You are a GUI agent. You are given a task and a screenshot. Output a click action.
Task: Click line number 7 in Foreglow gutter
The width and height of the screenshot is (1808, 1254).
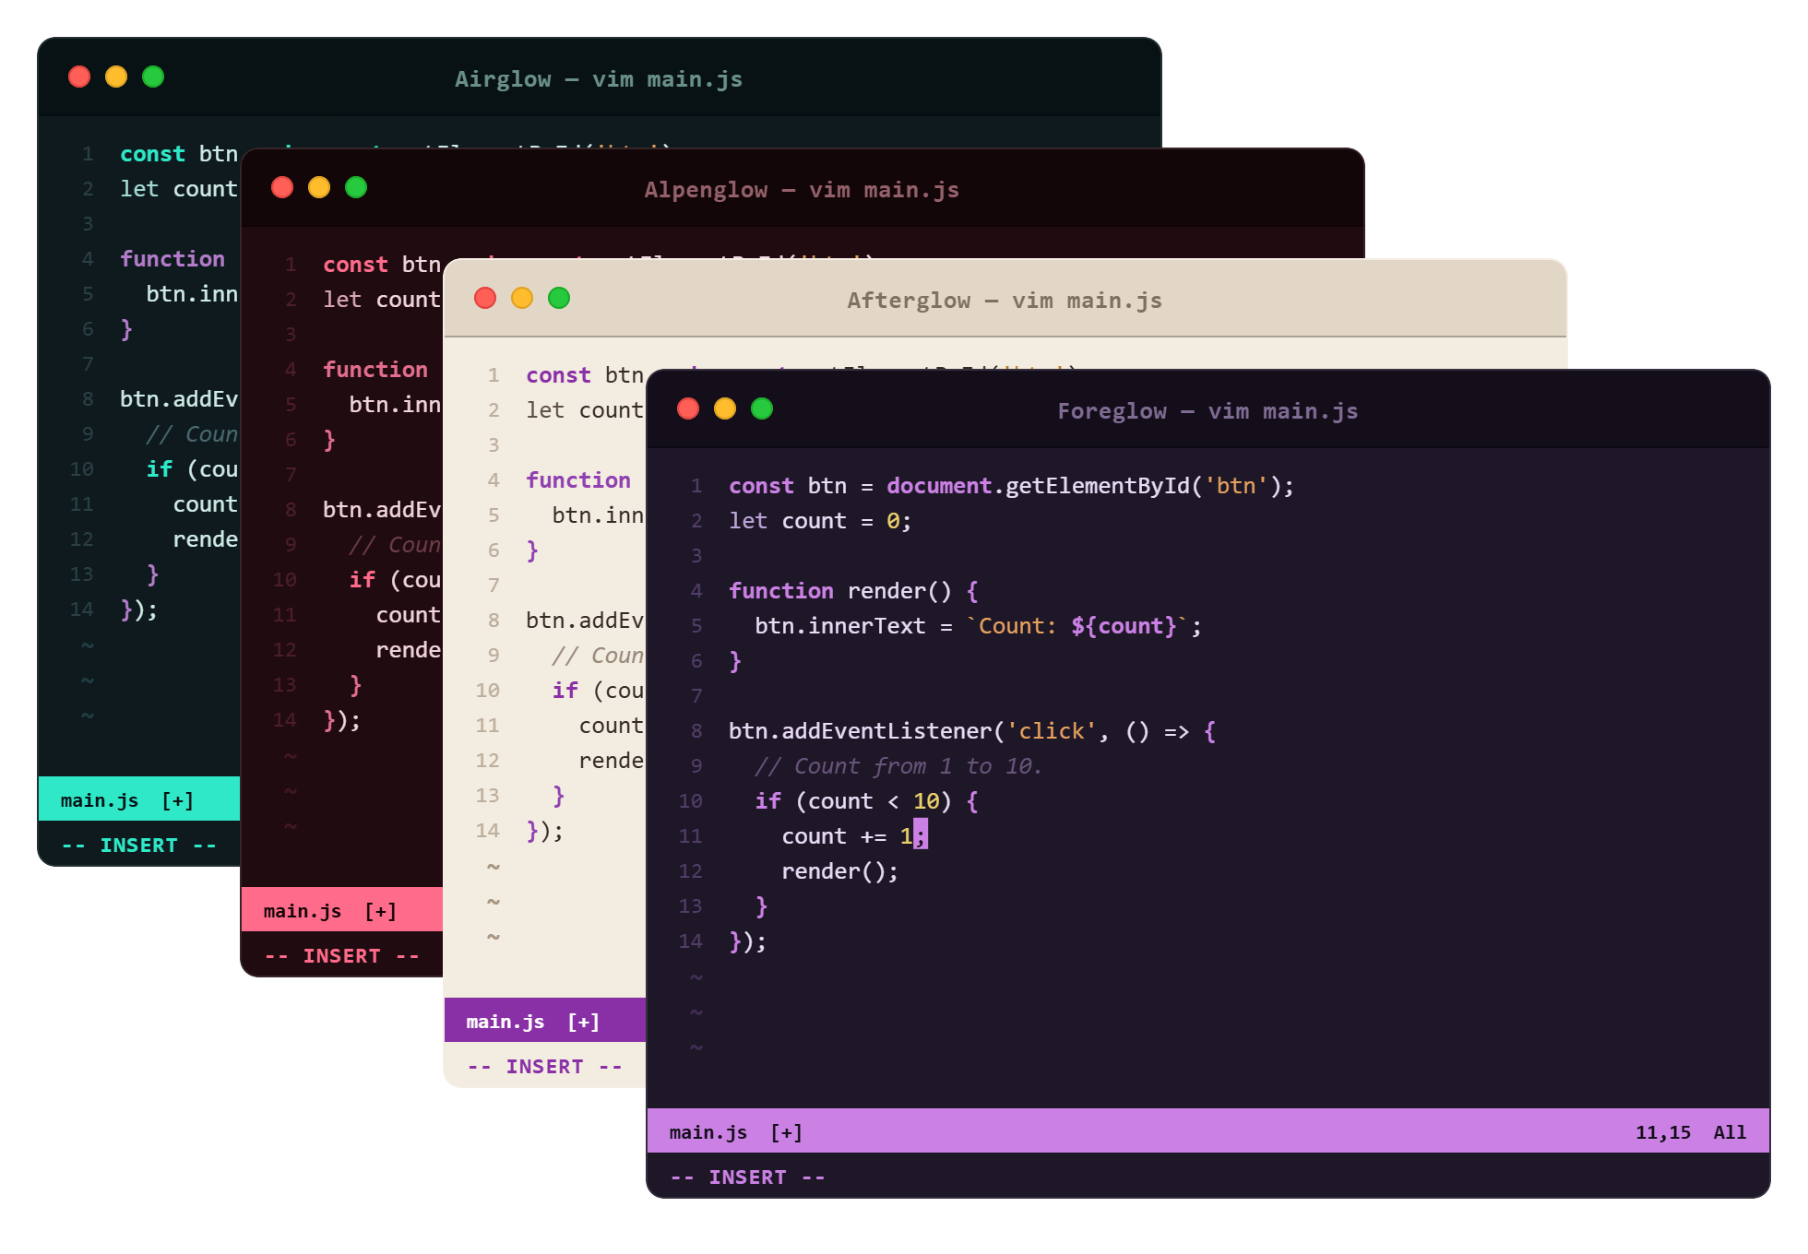[x=696, y=696]
